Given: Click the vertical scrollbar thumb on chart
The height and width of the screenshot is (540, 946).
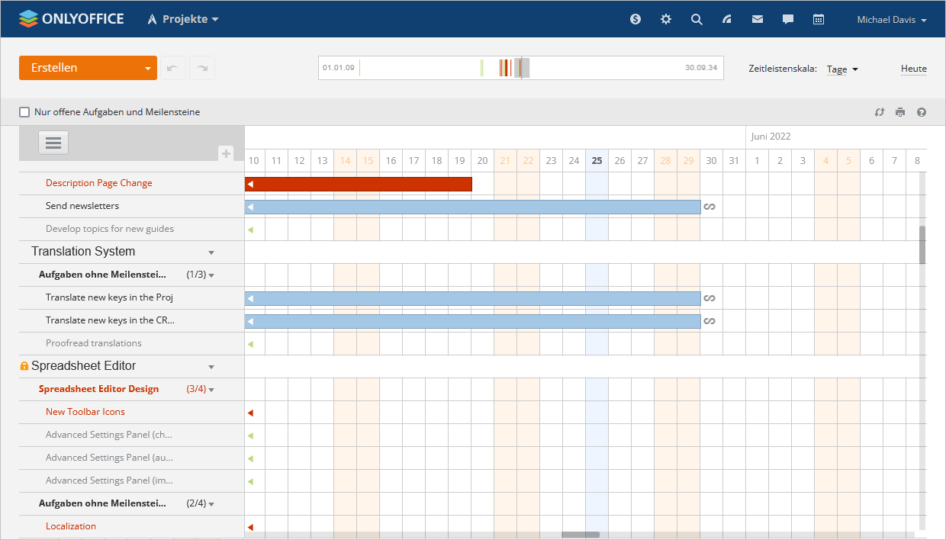Looking at the screenshot, I should click(x=922, y=245).
